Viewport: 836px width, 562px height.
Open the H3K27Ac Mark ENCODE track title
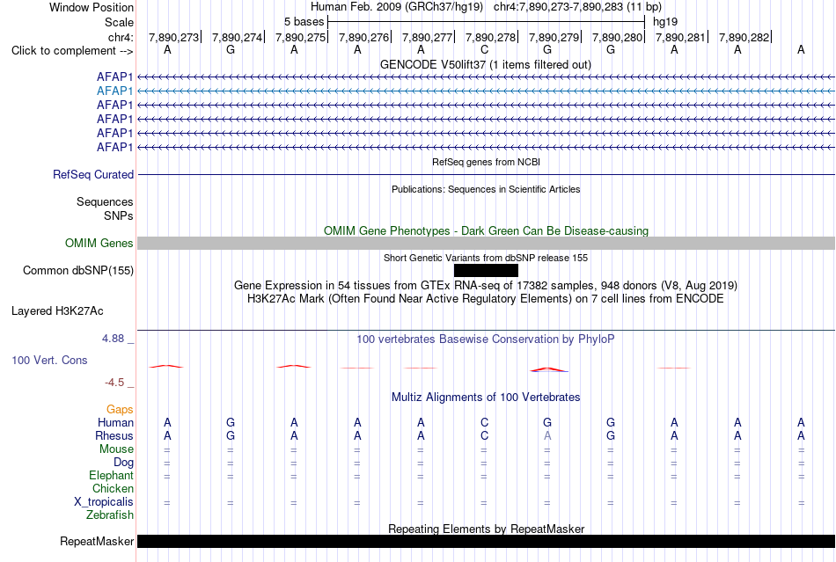(486, 299)
